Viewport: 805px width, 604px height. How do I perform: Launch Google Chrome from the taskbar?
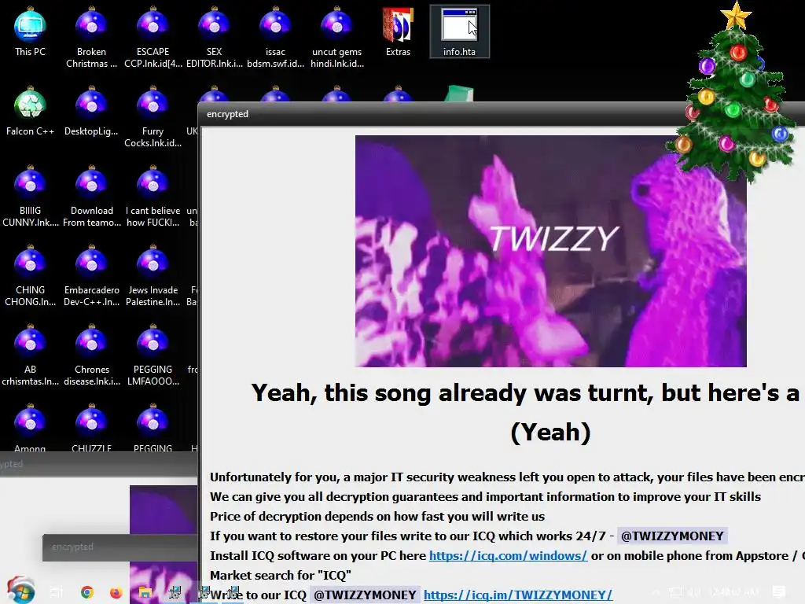coord(87,592)
